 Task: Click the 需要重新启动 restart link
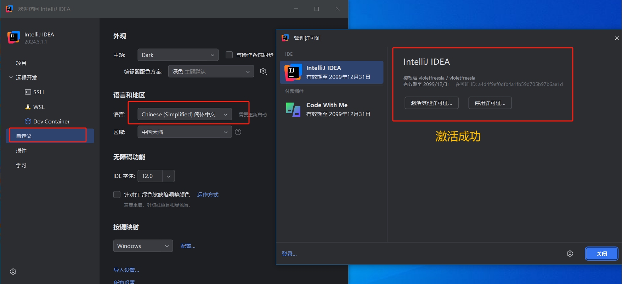[253, 115]
